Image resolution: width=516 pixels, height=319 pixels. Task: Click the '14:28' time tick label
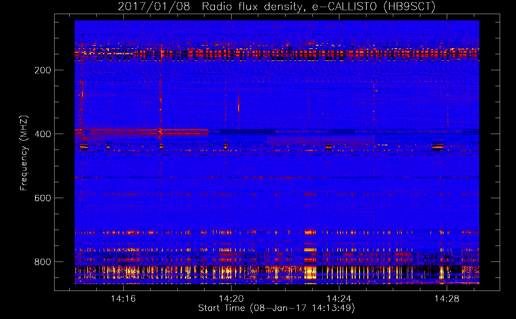(447, 299)
